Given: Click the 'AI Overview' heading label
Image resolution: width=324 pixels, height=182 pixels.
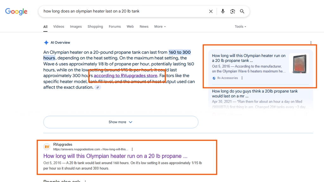Looking at the screenshot, I should 60,43.
